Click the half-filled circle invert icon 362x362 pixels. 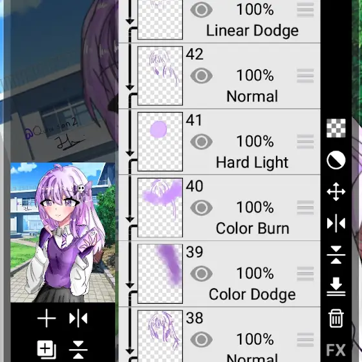point(336,160)
